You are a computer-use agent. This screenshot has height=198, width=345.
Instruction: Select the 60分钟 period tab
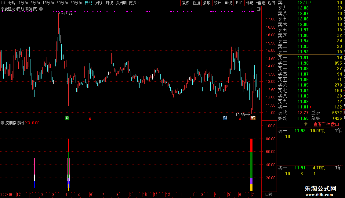tap(76, 3)
